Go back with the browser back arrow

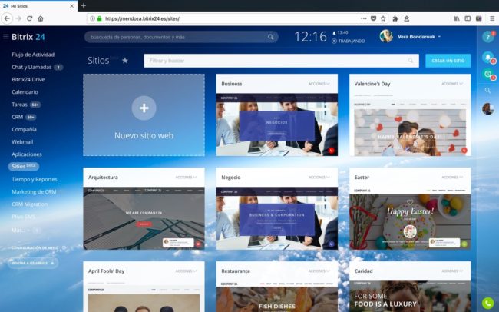(7, 18)
